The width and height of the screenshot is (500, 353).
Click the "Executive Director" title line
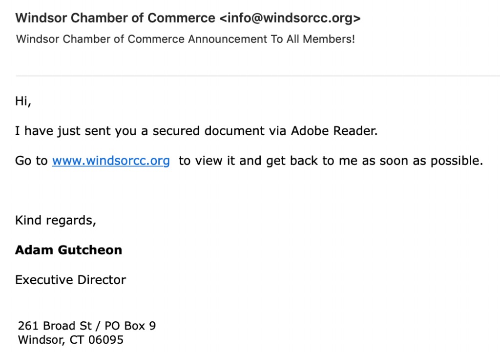tap(71, 280)
